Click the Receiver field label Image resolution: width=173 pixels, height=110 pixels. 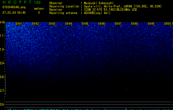(x=56, y=10)
